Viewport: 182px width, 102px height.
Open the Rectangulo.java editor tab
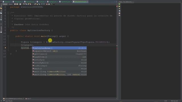30,2
